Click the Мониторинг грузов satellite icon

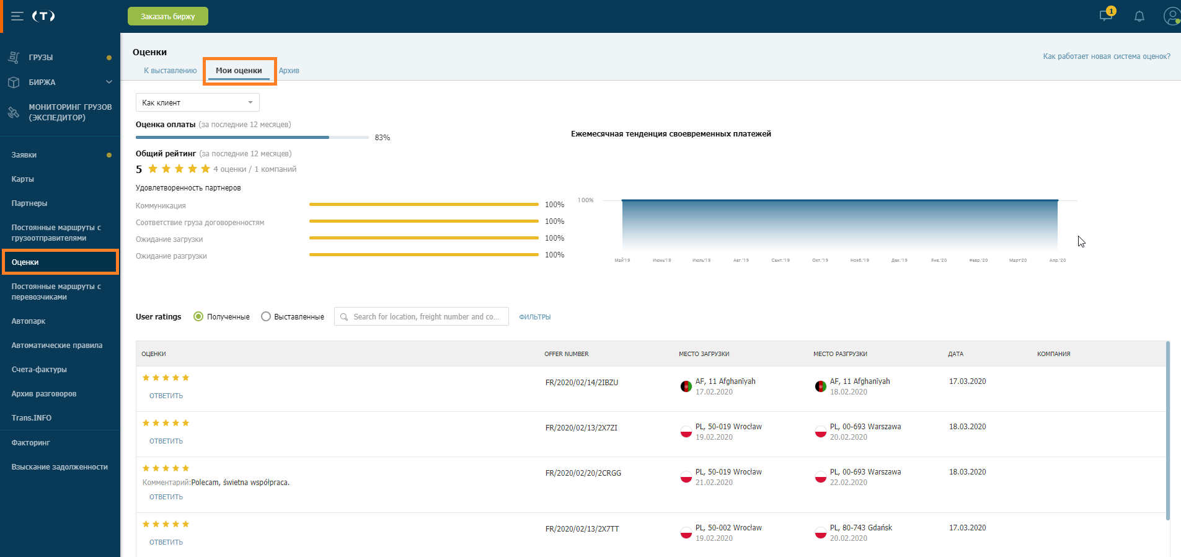coord(14,112)
